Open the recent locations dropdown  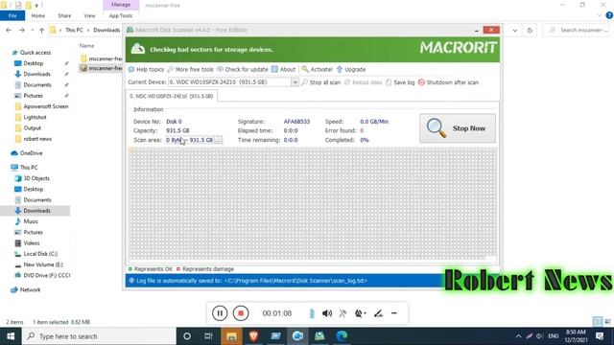click(32, 30)
